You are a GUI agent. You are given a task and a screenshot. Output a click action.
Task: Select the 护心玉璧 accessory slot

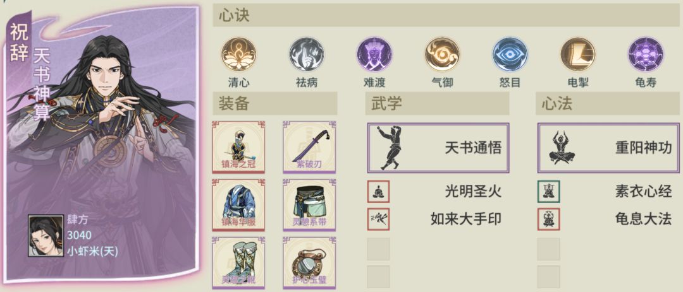[309, 263]
